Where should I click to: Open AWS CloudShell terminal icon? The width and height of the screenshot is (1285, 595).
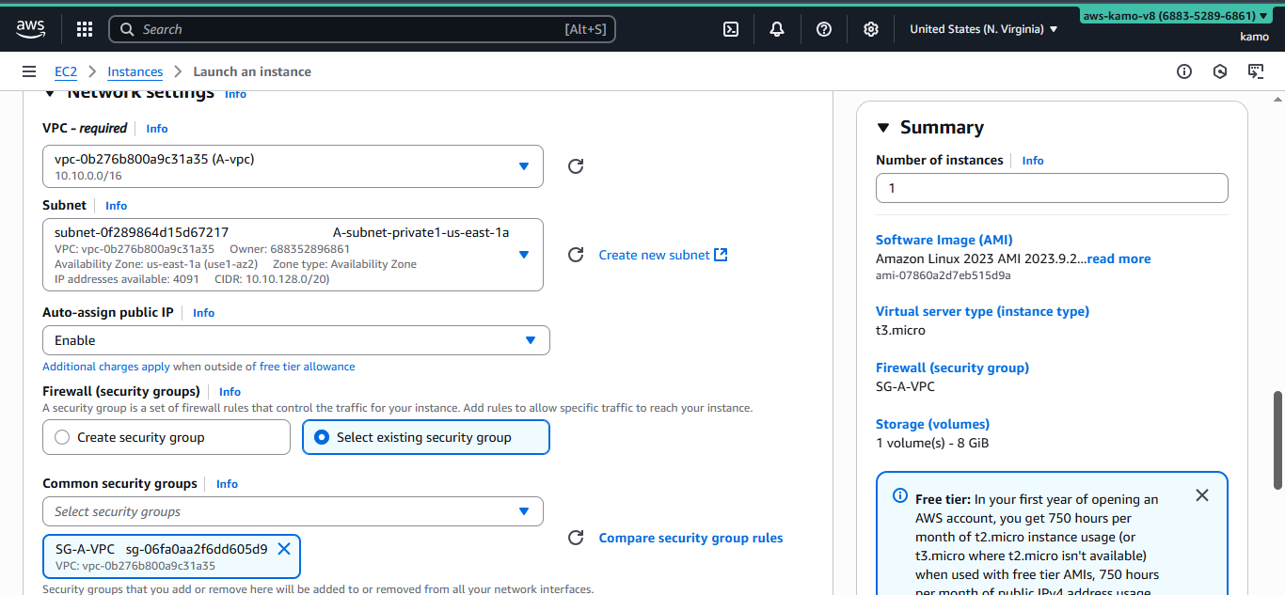point(731,29)
